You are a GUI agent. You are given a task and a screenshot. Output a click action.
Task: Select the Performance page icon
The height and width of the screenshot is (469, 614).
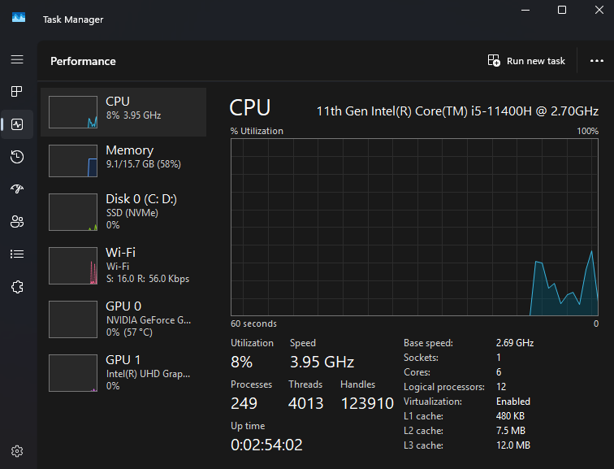17,124
